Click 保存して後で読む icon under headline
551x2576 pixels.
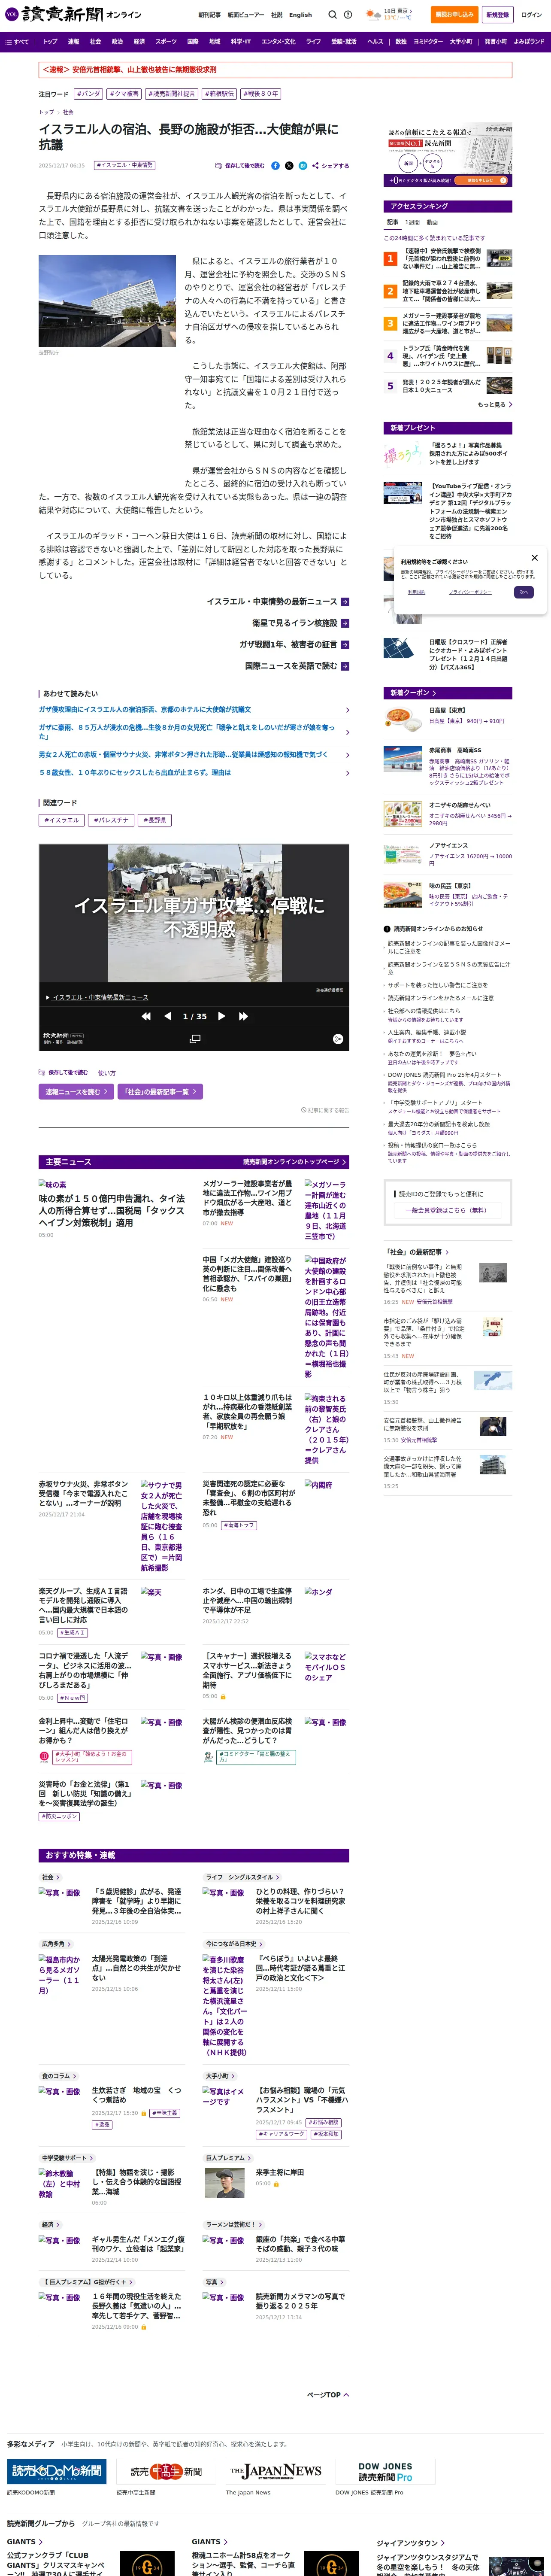pos(240,166)
